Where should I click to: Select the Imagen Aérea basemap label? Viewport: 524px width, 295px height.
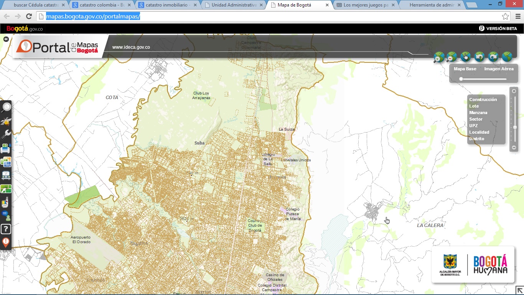[499, 69]
